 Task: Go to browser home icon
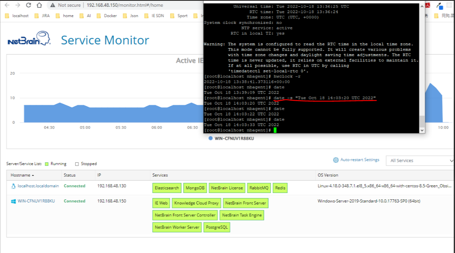pyautogui.click(x=39, y=5)
